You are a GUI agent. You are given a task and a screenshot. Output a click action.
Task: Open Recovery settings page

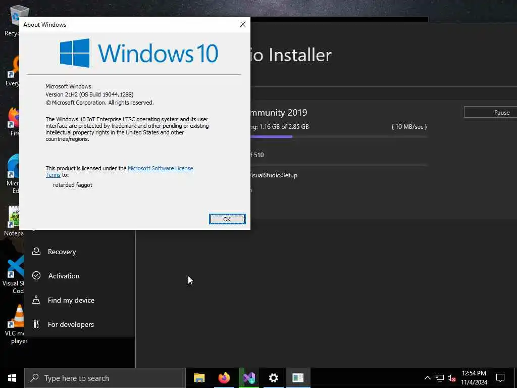[x=62, y=252]
